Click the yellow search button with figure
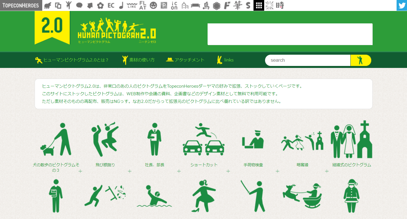The image size is (407, 219). pyautogui.click(x=361, y=60)
